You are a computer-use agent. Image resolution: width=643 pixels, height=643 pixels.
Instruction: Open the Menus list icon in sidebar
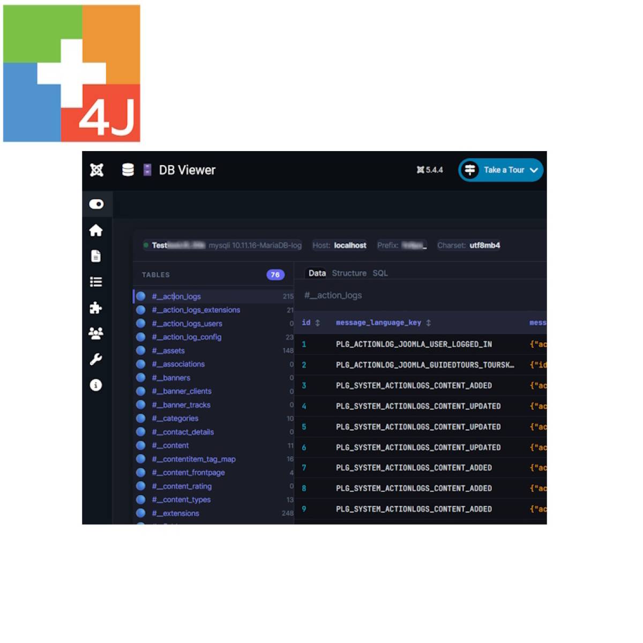click(x=96, y=282)
